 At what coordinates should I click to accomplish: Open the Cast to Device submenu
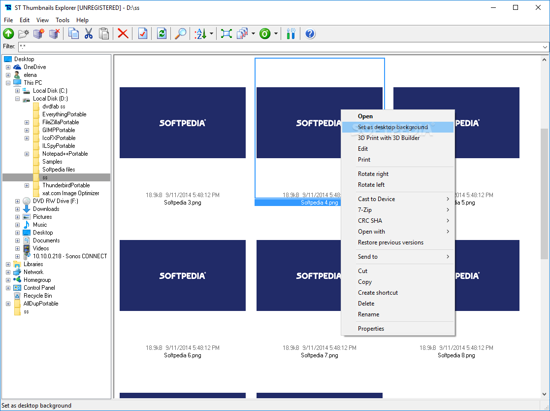click(x=398, y=199)
